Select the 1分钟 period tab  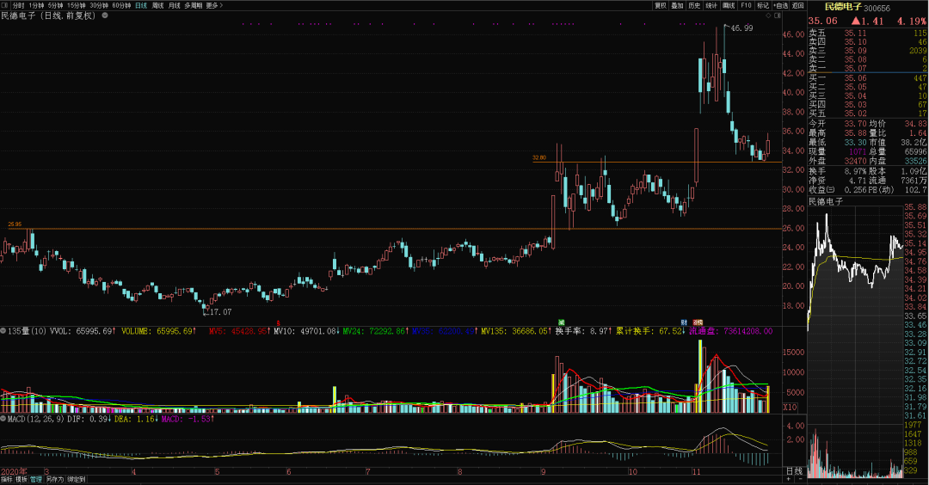point(36,5)
